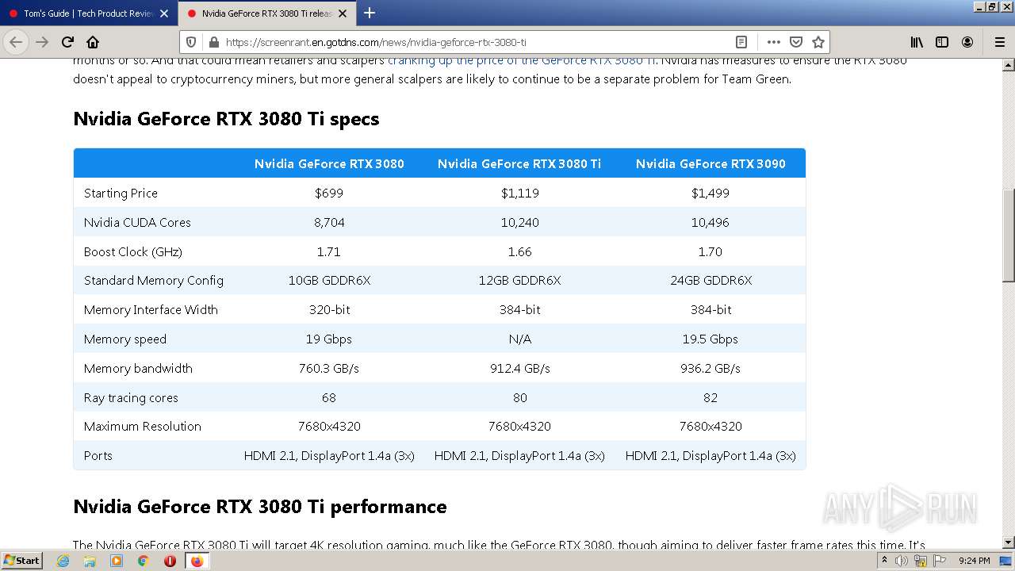Close the Tom's Guide tab

164,13
